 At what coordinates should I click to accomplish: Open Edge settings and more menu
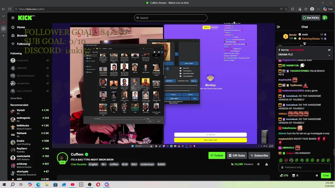click(x=318, y=9)
